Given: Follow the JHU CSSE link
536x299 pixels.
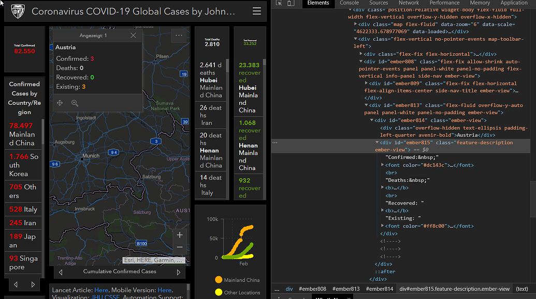Looking at the screenshot, I should click(105, 296).
